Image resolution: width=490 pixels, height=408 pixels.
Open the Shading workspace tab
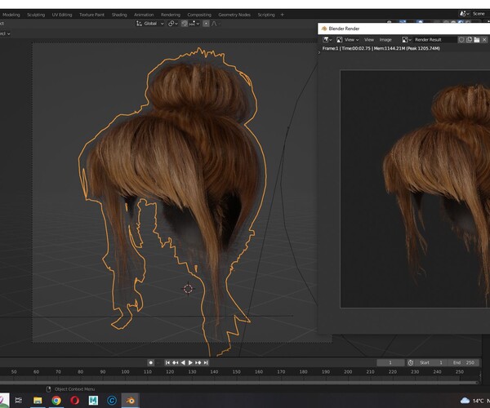(119, 15)
